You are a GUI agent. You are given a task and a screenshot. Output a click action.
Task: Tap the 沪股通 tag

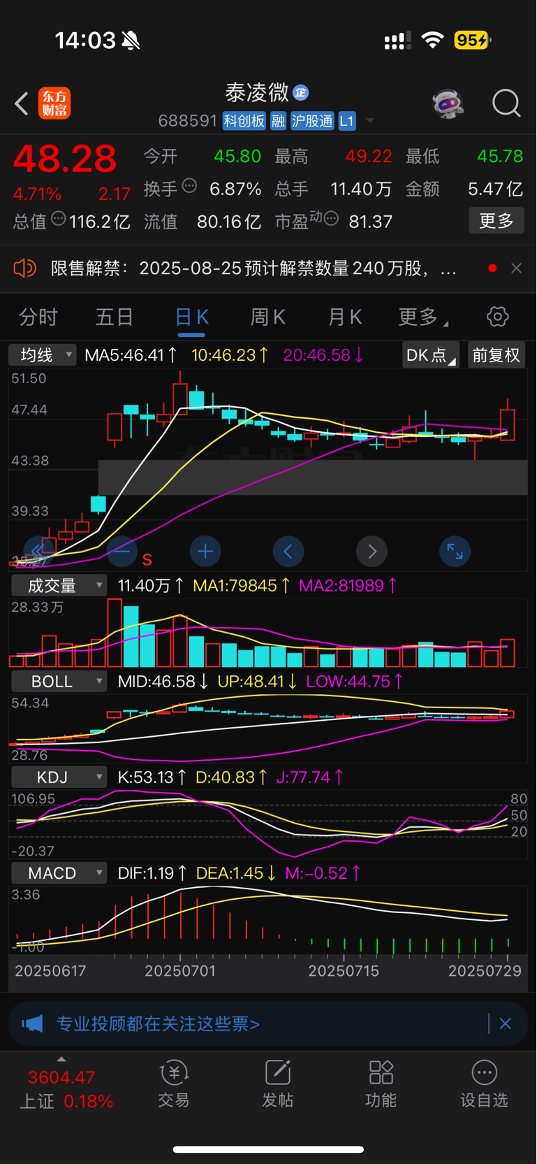[x=312, y=121]
